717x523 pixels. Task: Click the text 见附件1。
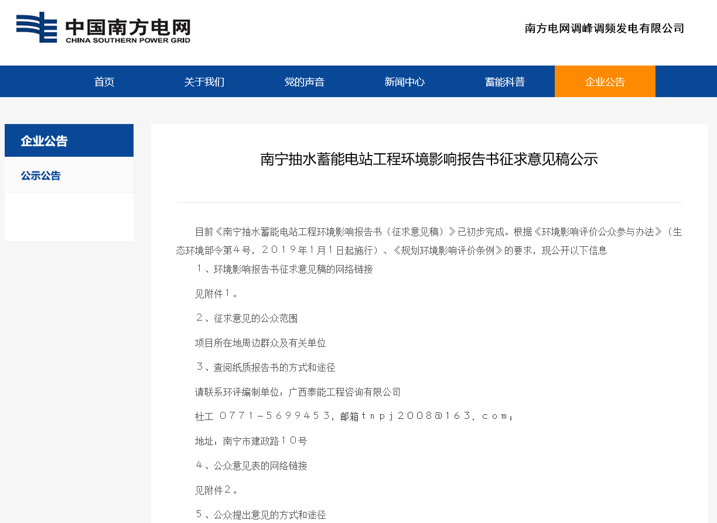pyautogui.click(x=217, y=294)
